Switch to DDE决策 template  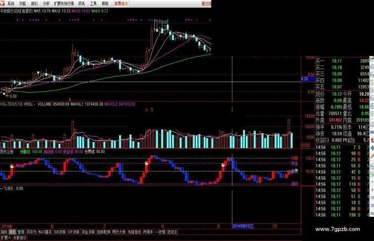60,232
